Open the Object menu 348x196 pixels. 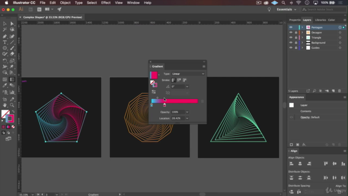pyautogui.click(x=65, y=3)
